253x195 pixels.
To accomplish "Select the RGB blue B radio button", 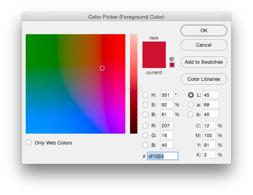I will [x=145, y=145].
